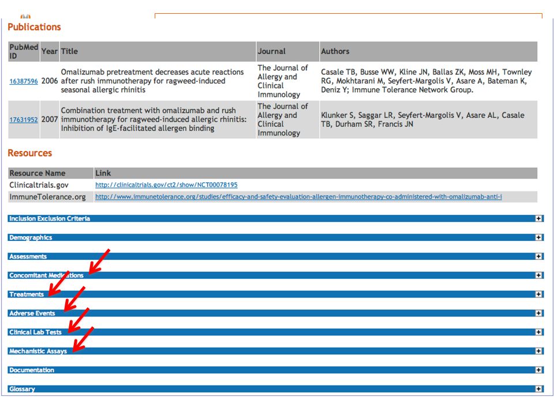Expand the Inclusion Exclusion Criteria plus icon
This screenshot has width=554, height=415.
click(x=538, y=218)
